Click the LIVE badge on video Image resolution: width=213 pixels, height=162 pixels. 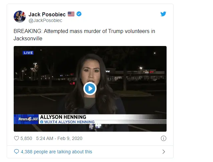[28, 53]
